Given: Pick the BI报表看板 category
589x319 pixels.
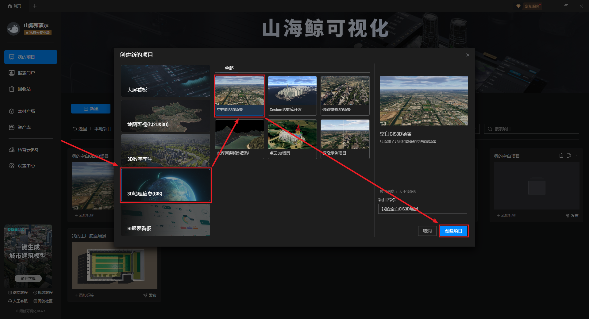Looking at the screenshot, I should point(166,220).
